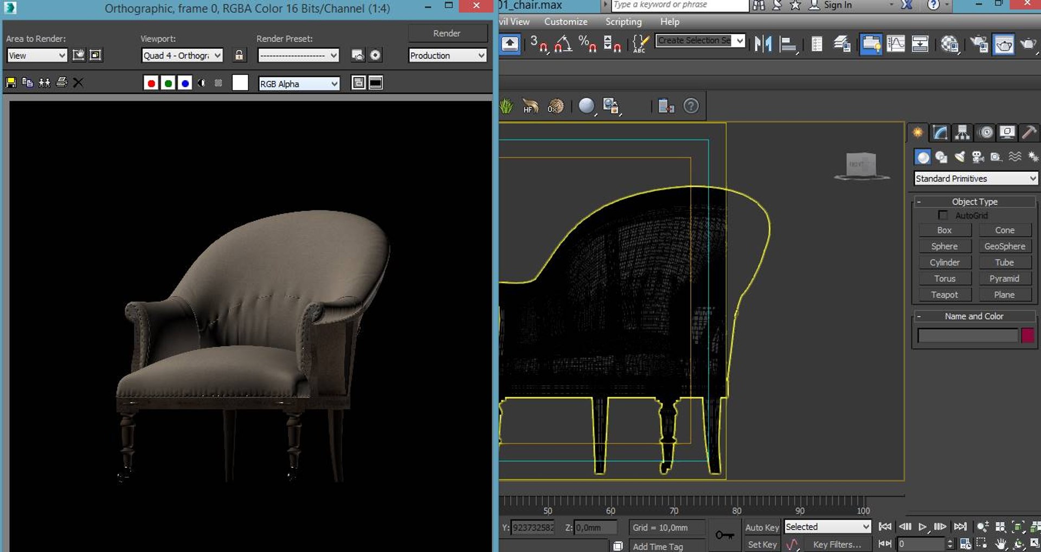Toggle the Spinner Snap tool

coord(612,43)
